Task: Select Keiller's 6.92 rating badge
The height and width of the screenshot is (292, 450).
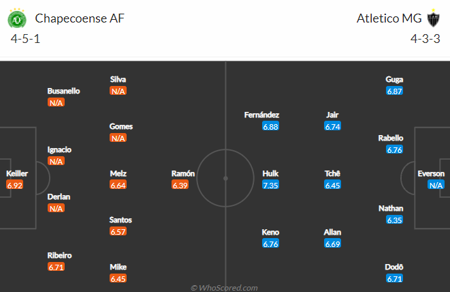Action: pyautogui.click(x=14, y=185)
